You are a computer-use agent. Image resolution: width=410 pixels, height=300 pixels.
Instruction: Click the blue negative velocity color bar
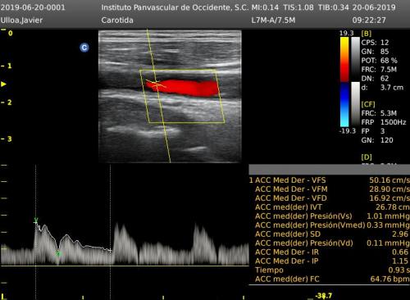tap(344, 104)
